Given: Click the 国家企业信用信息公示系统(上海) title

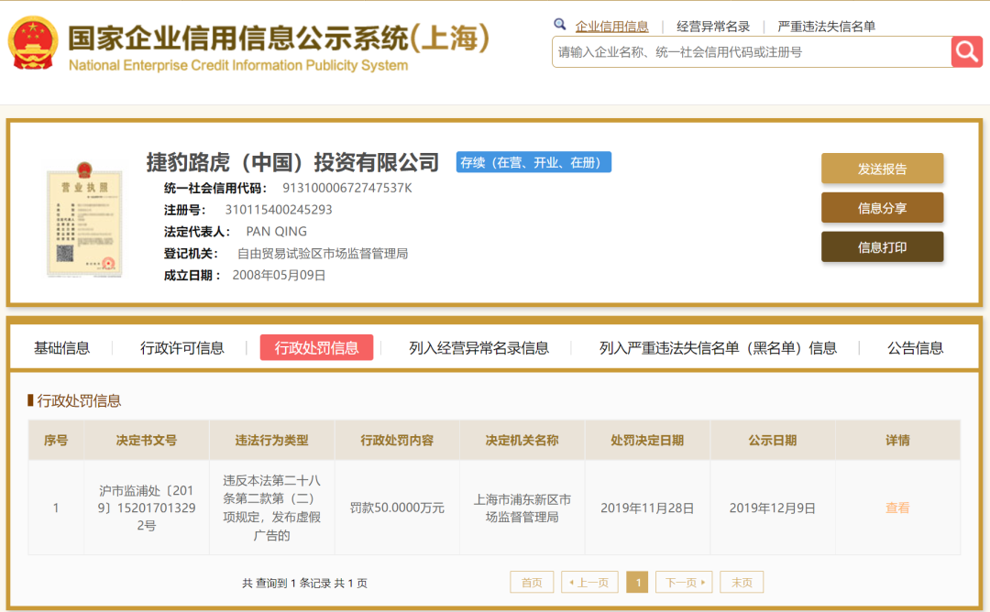Looking at the screenshot, I should tap(279, 38).
